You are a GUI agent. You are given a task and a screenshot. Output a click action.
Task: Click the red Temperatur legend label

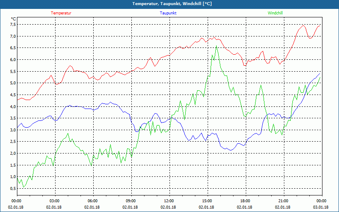point(61,13)
